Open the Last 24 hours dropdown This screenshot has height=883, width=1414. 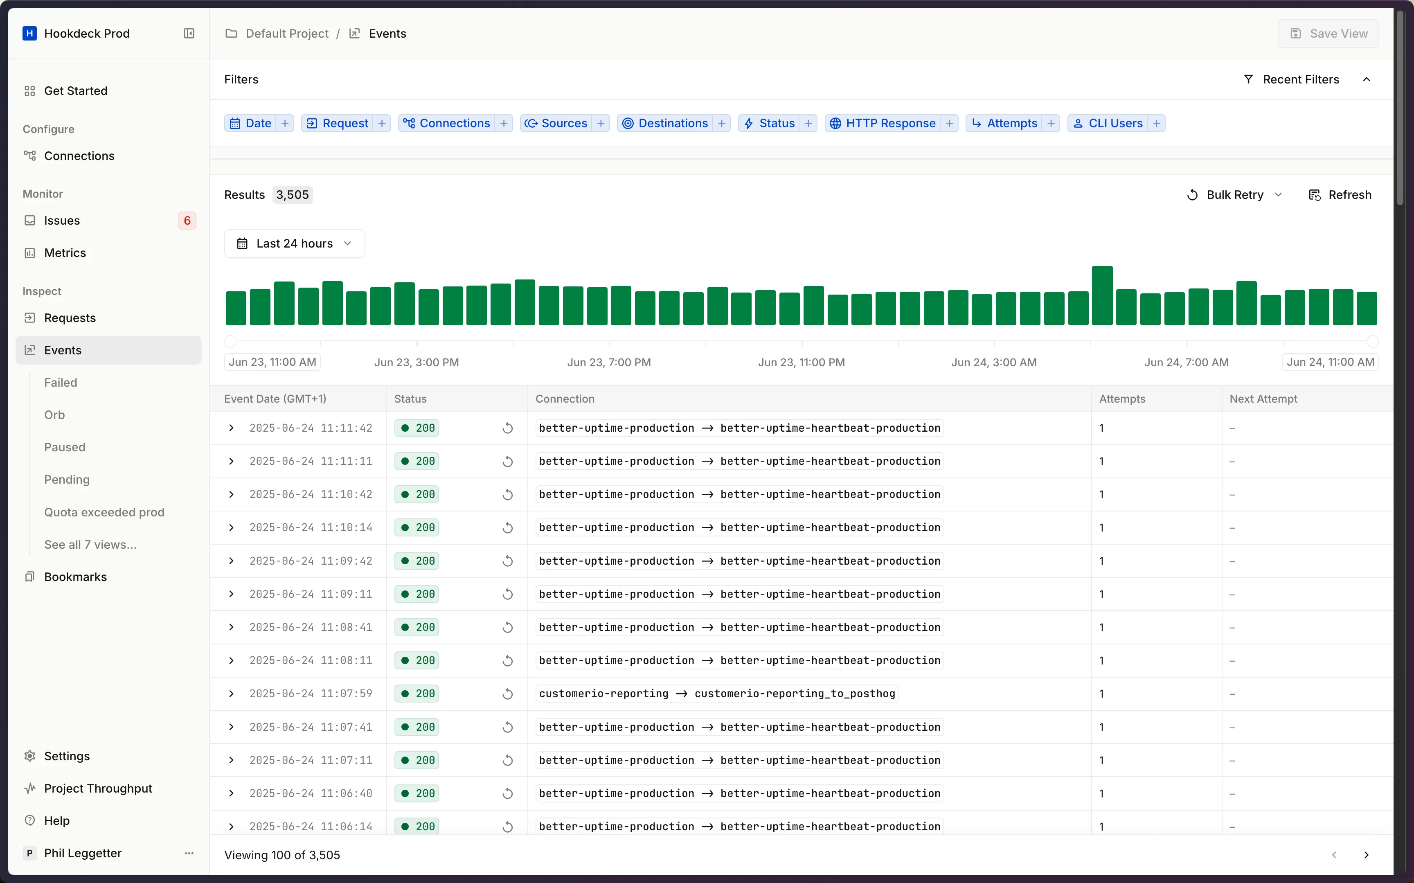click(294, 243)
